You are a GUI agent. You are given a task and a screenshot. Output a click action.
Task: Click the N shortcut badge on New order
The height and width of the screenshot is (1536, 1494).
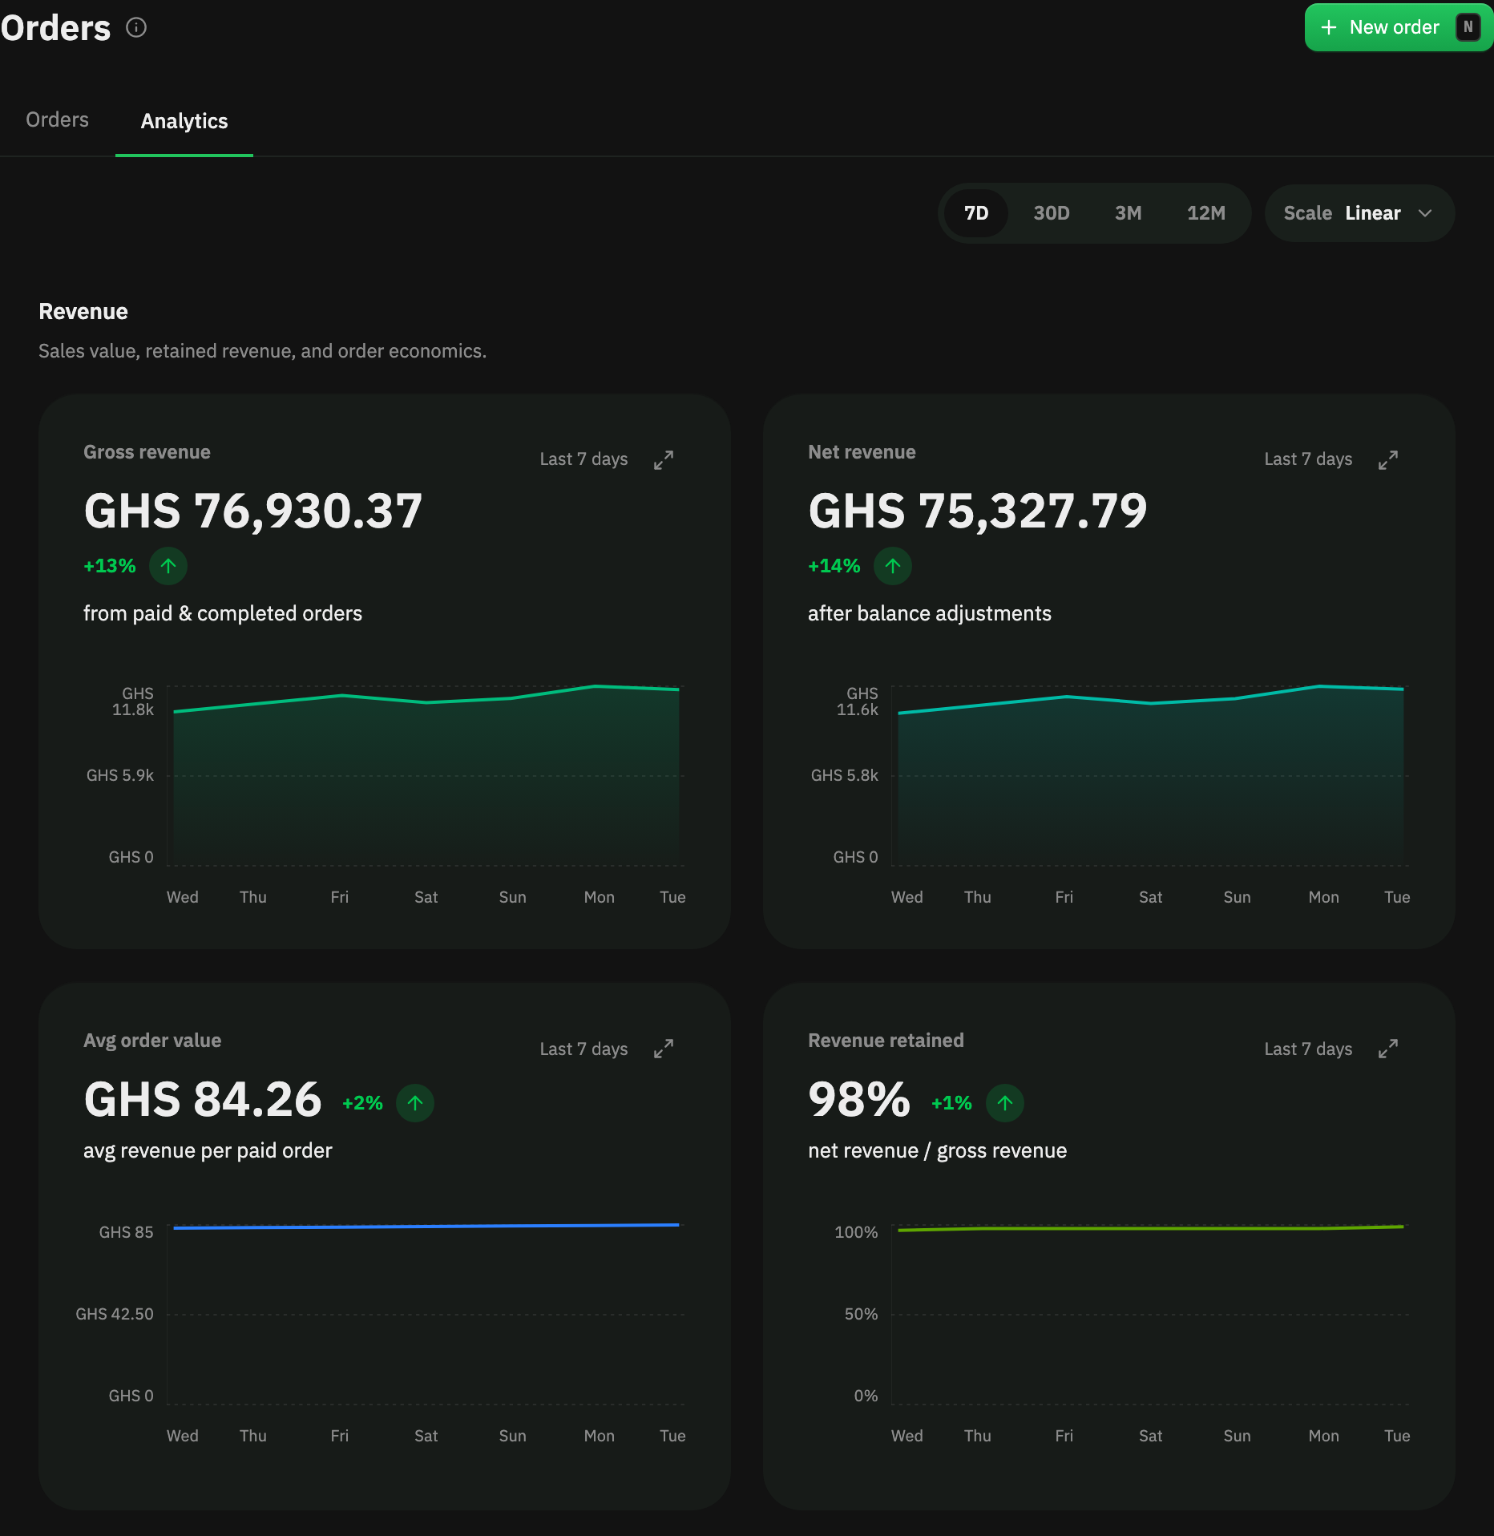(x=1468, y=27)
